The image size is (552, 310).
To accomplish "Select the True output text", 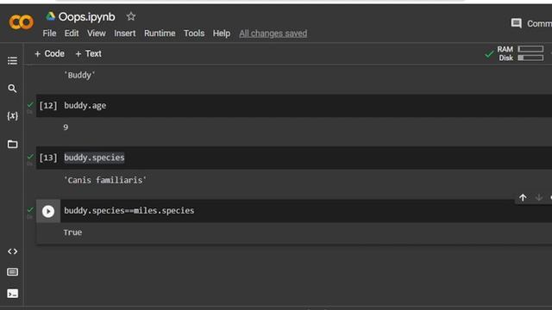I will click(x=72, y=232).
